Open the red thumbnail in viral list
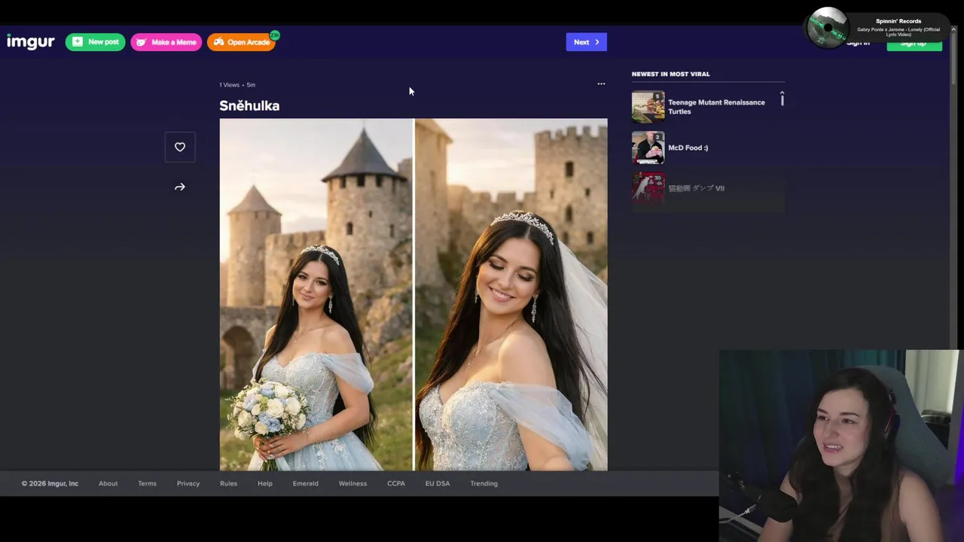The width and height of the screenshot is (964, 542). click(x=648, y=188)
